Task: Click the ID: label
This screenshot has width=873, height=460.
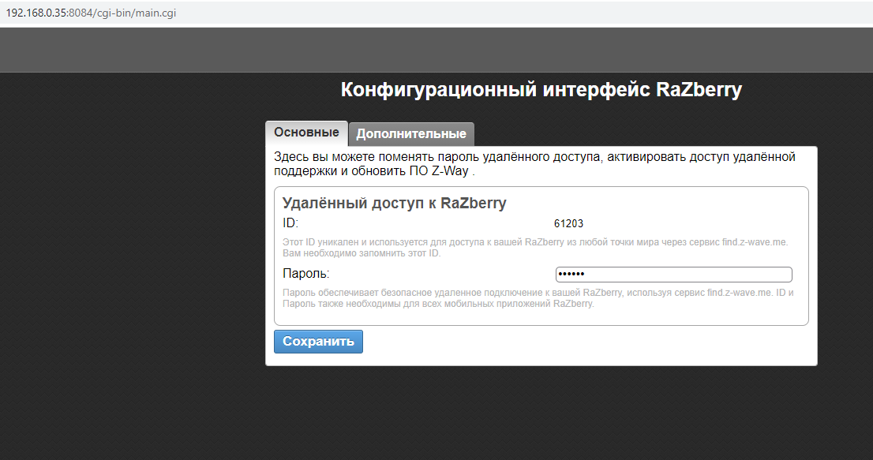Action: click(290, 223)
